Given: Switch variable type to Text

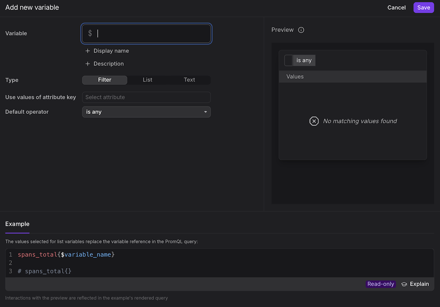Looking at the screenshot, I should tap(189, 80).
